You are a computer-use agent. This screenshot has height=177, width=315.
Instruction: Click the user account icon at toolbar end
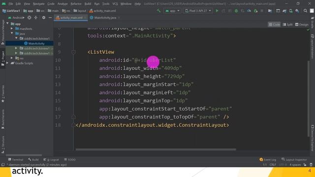coord(312,11)
